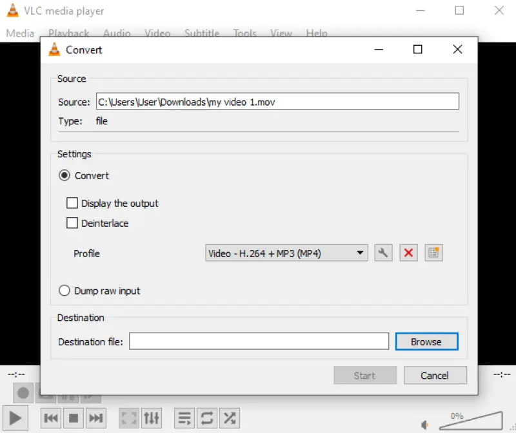Image resolution: width=516 pixels, height=433 pixels.
Task: Cancel the Convert dialog
Action: coord(435,375)
